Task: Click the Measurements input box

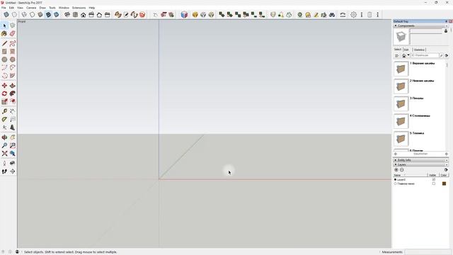Action: tap(427, 252)
